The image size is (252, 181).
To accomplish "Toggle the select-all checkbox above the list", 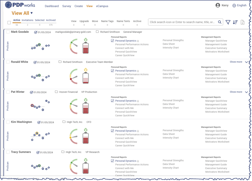I will [9, 23].
